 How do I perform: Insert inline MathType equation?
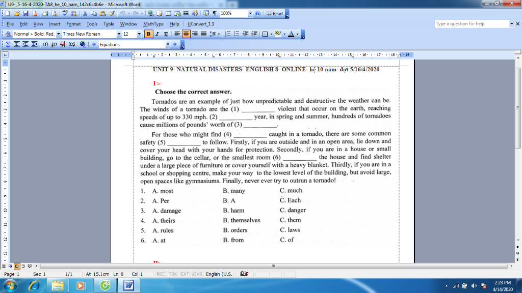coord(8,44)
